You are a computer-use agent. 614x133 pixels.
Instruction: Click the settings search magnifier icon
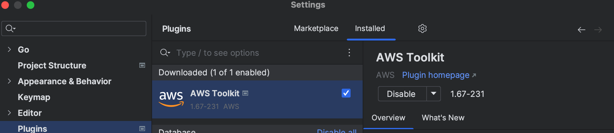[x=10, y=28]
